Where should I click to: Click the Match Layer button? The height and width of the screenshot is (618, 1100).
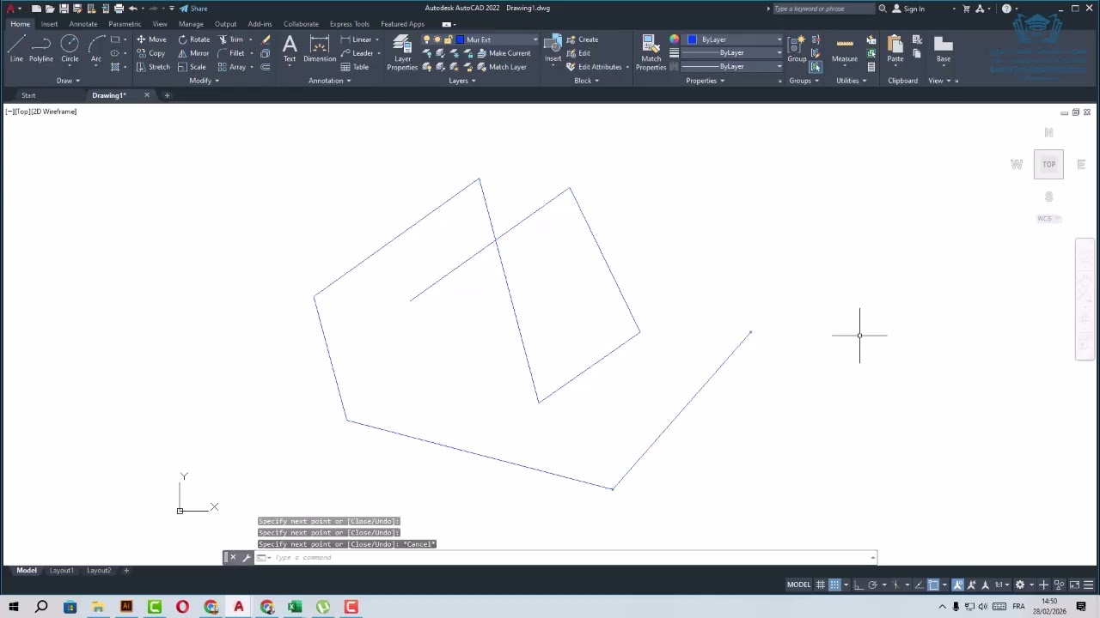click(x=501, y=67)
